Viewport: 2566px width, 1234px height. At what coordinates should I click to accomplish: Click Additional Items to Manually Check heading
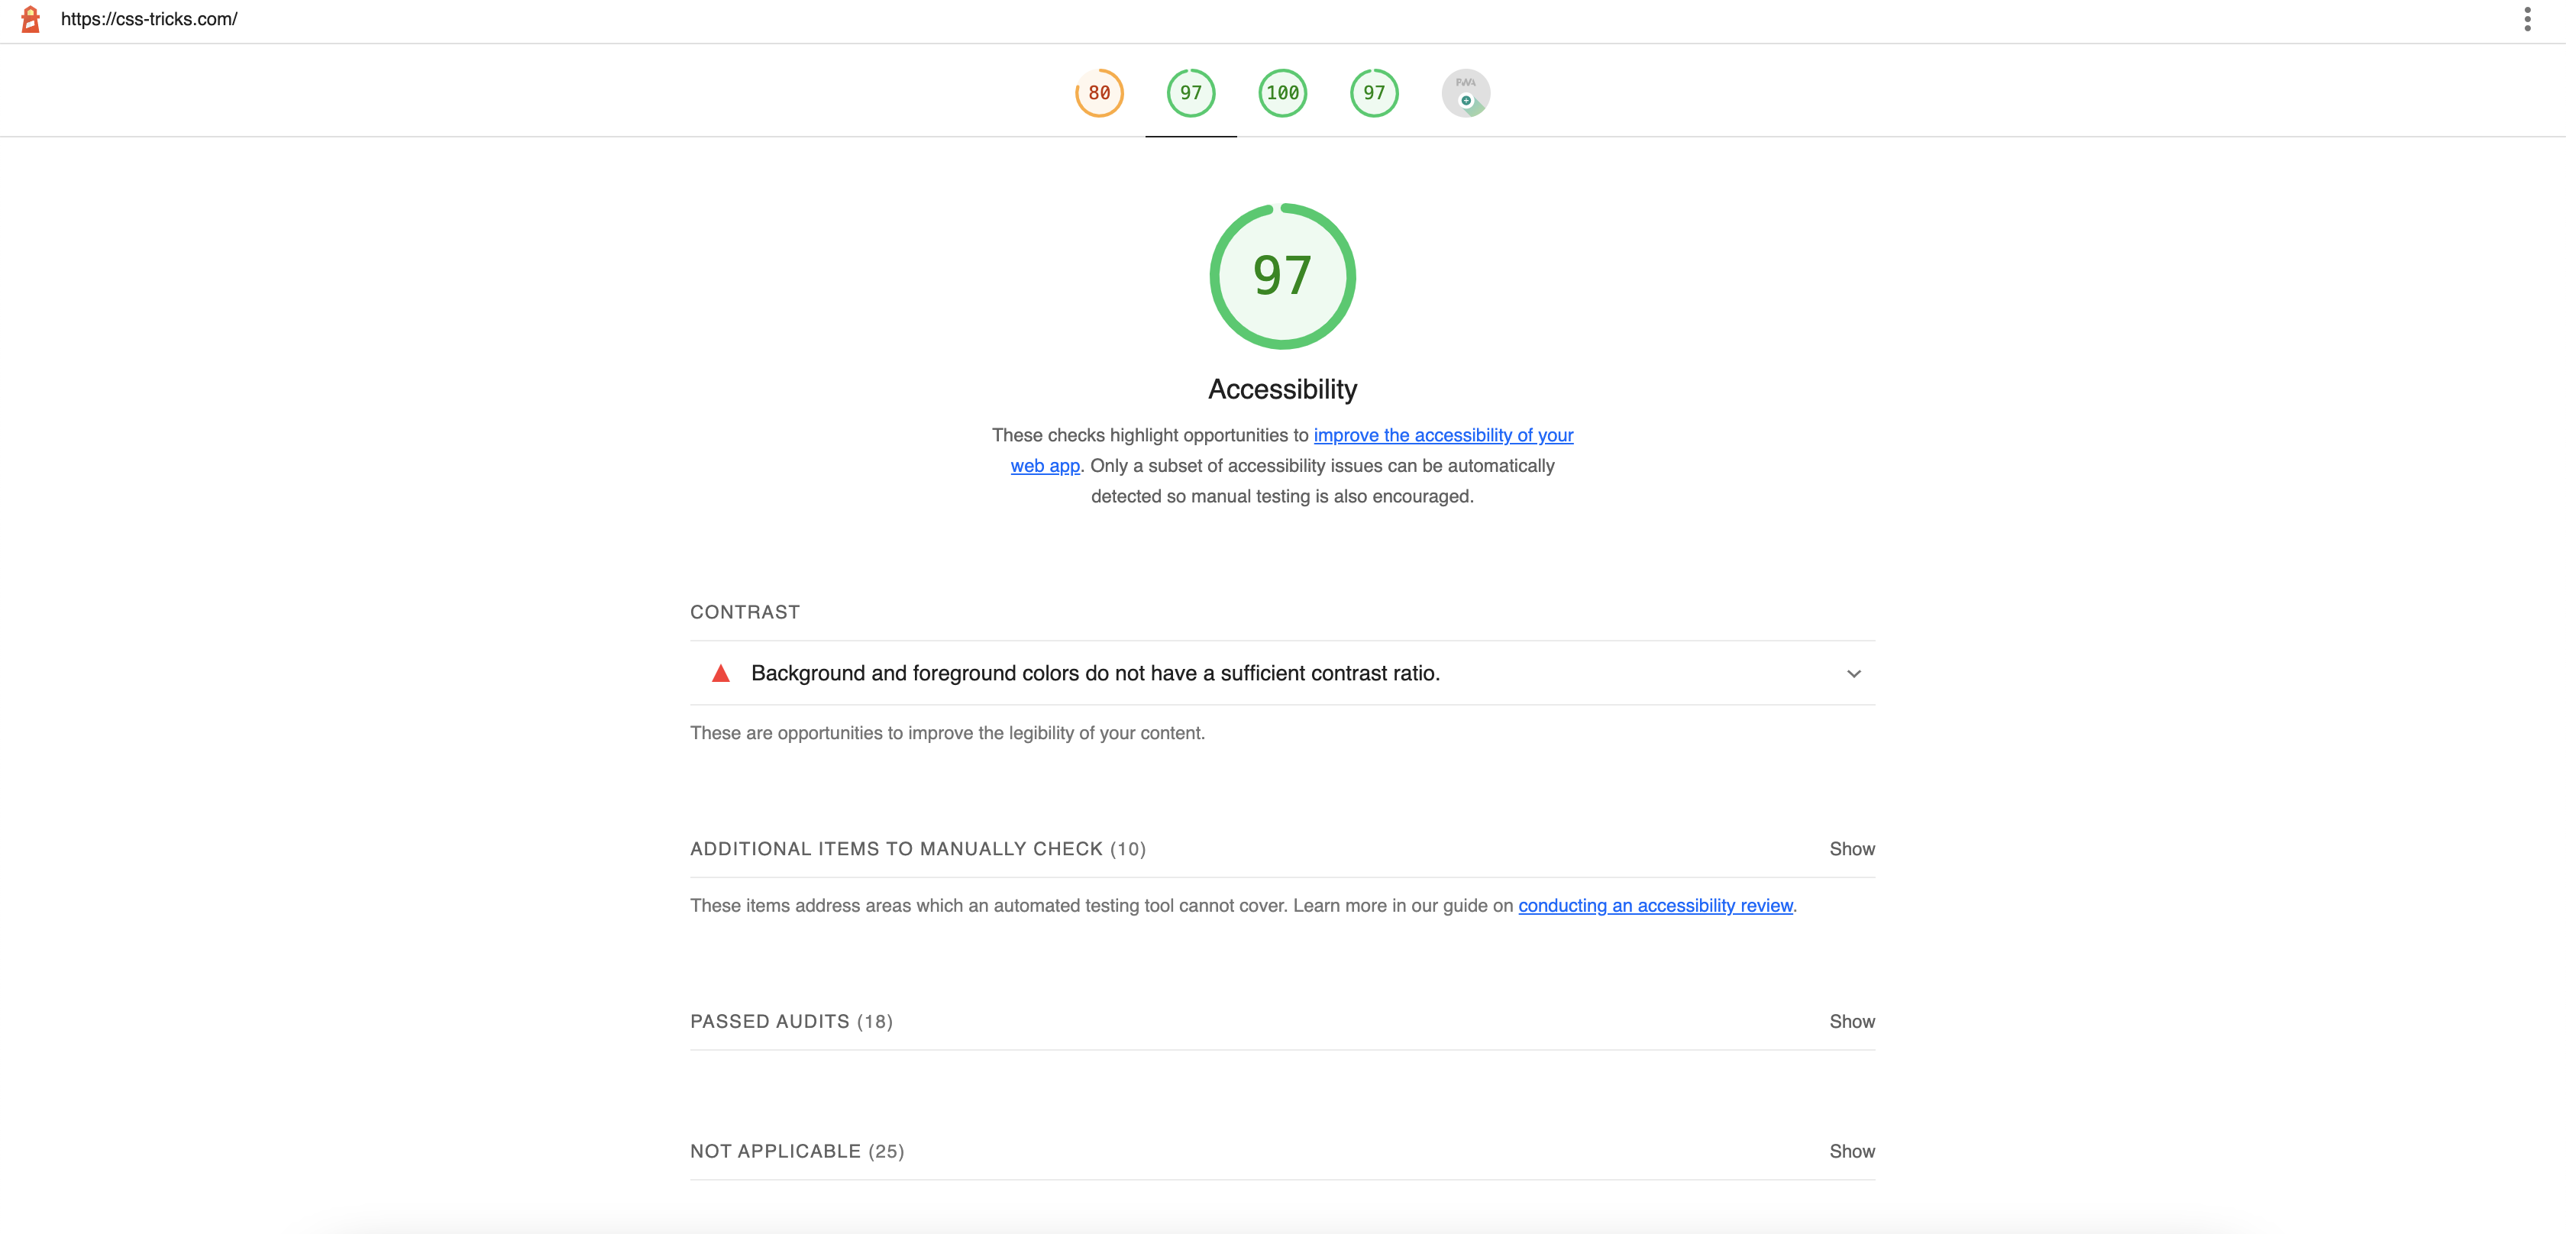click(x=917, y=848)
